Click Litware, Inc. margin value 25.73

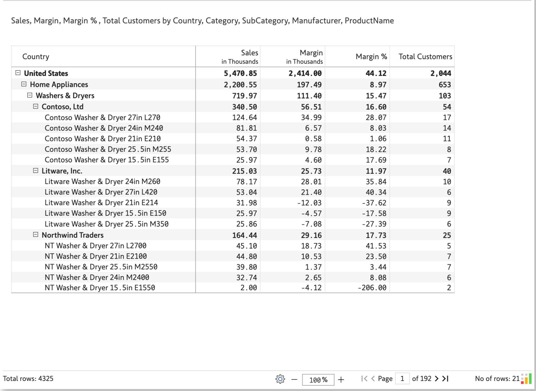tap(311, 171)
